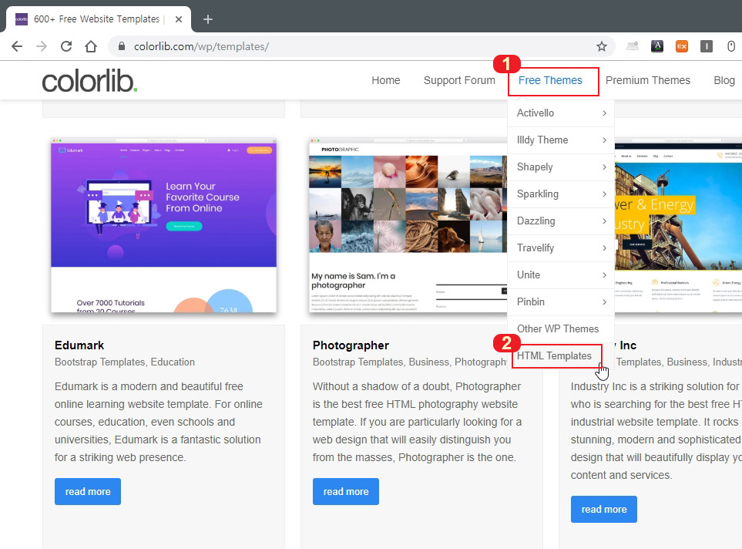The width and height of the screenshot is (742, 549).
Task: Open the Edumark title link
Action: click(79, 345)
